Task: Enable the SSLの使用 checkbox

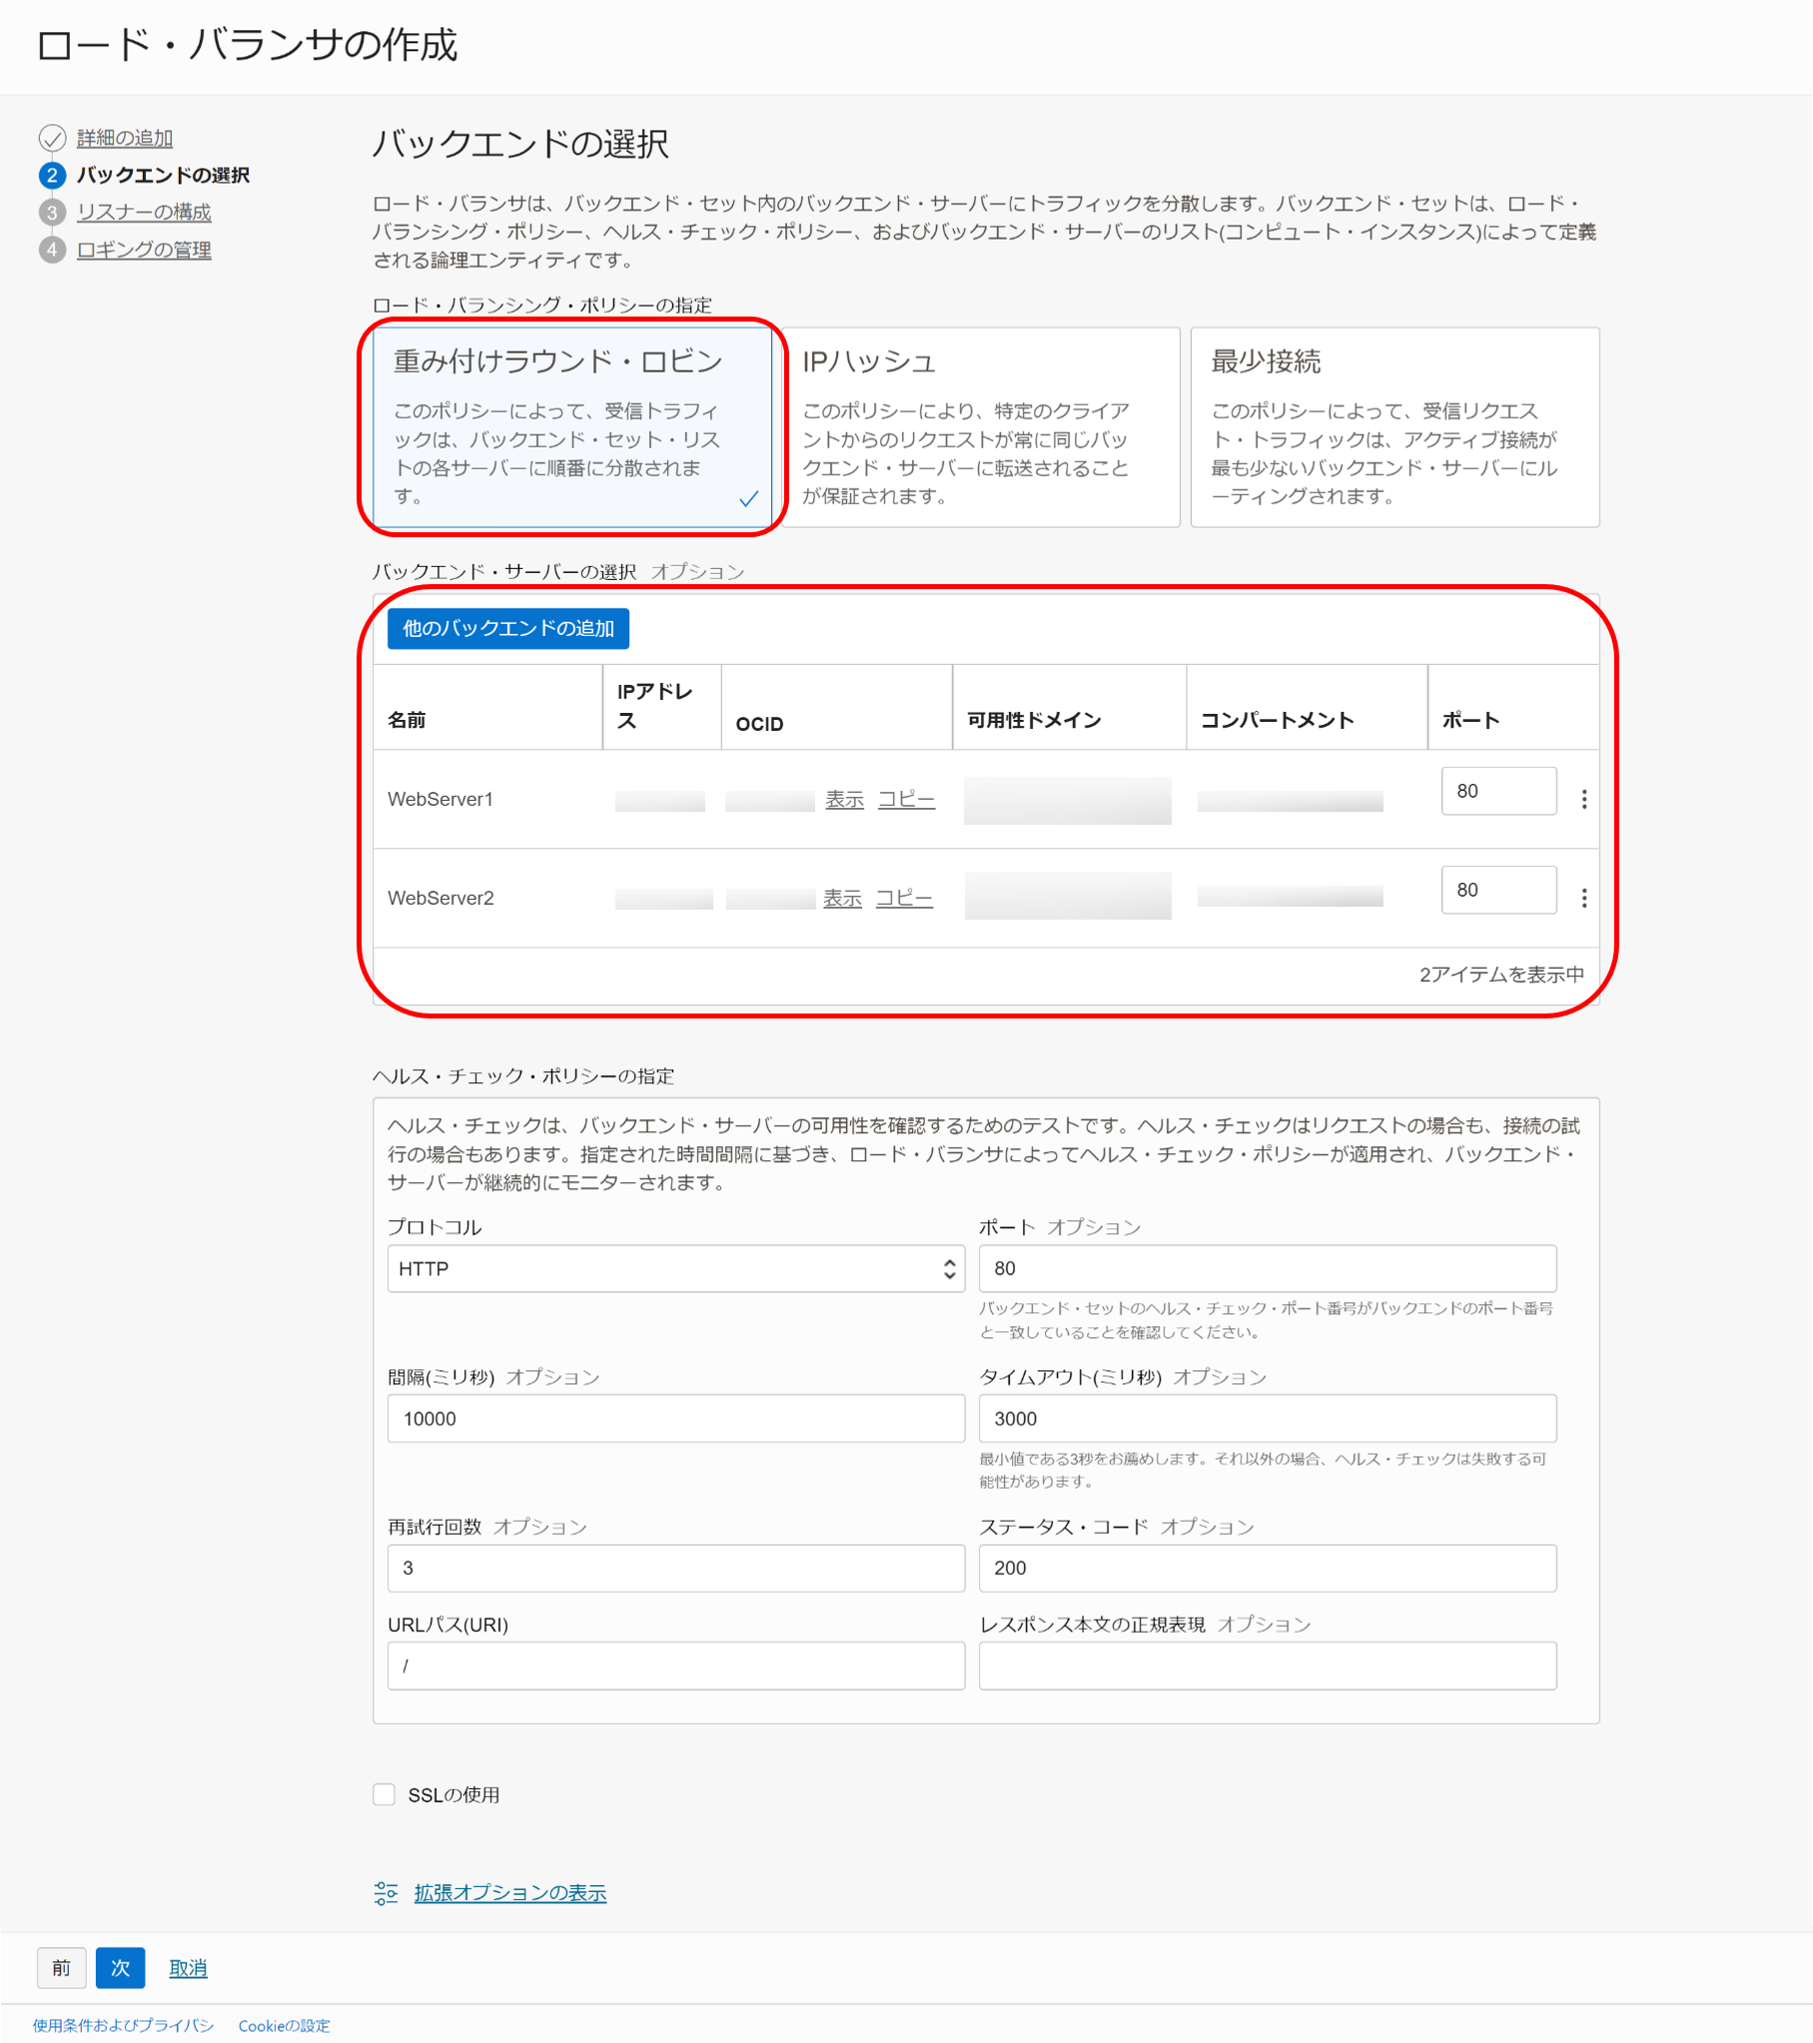Action: (x=384, y=1794)
